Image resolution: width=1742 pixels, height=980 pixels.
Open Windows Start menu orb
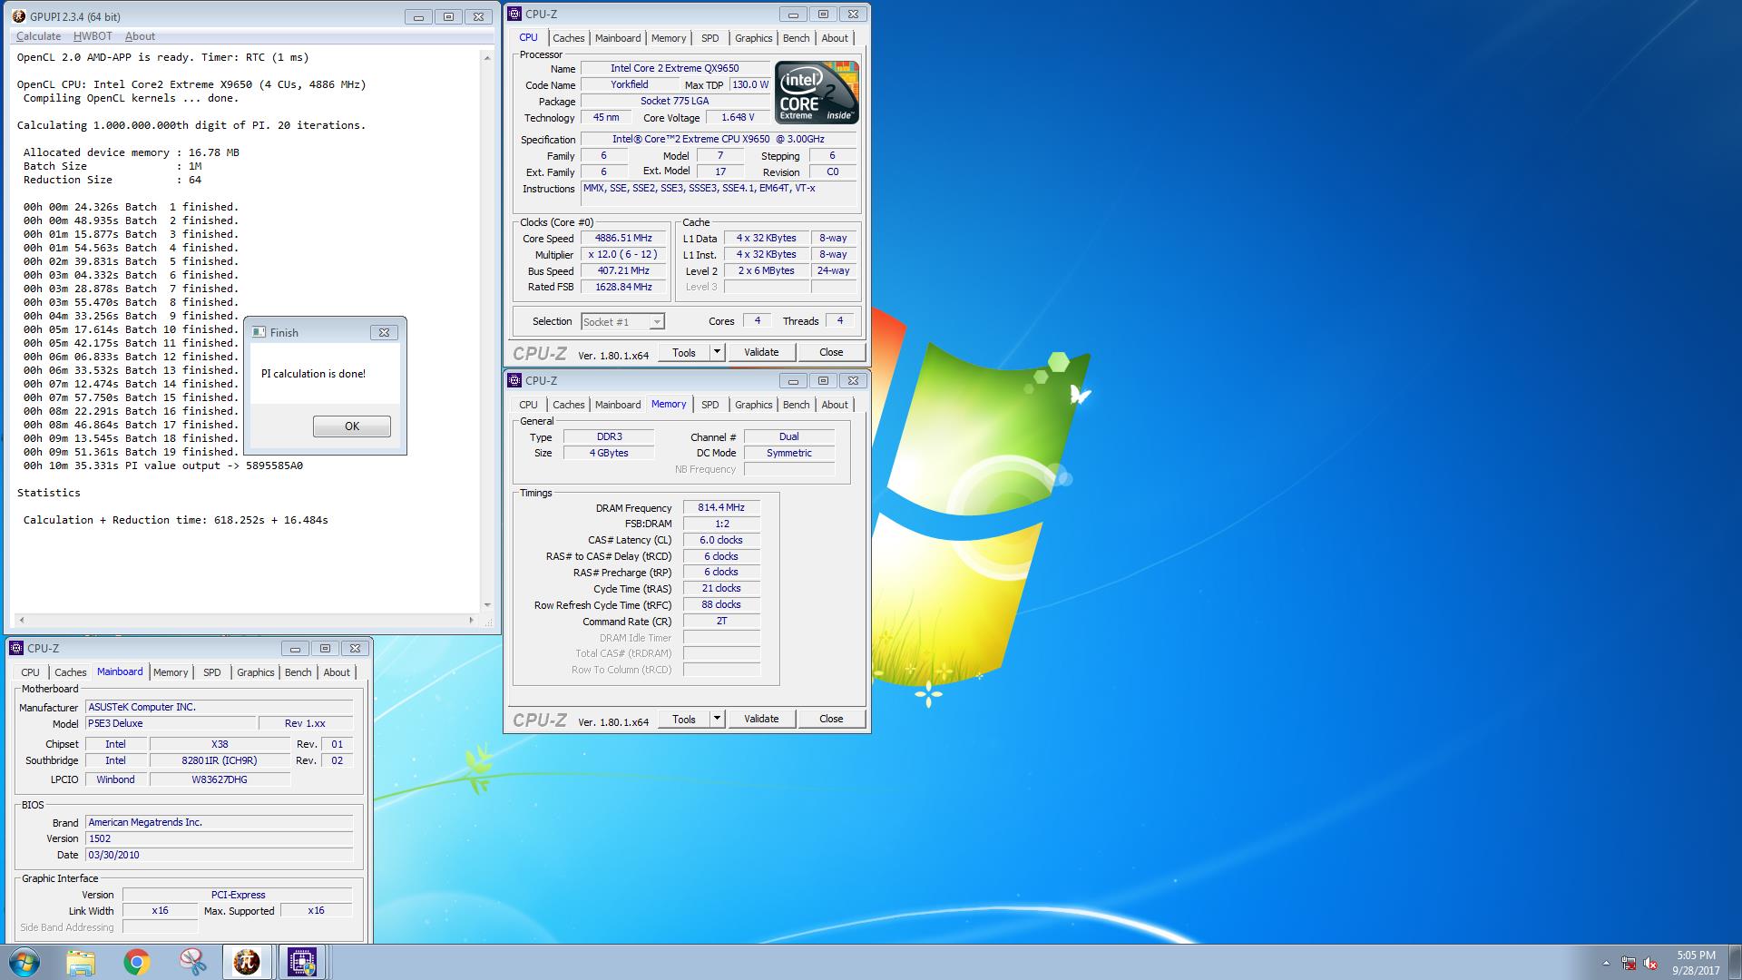(24, 962)
